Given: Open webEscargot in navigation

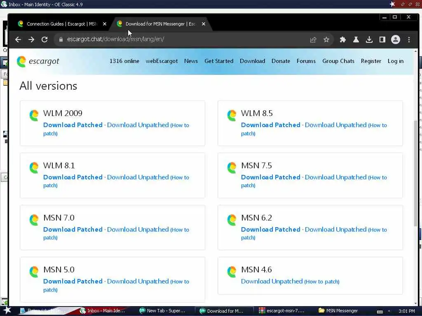Looking at the screenshot, I should [162, 61].
